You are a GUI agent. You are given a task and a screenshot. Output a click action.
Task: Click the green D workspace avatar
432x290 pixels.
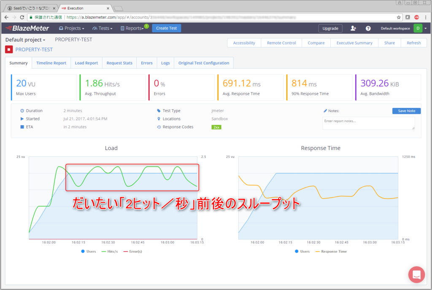point(418,28)
